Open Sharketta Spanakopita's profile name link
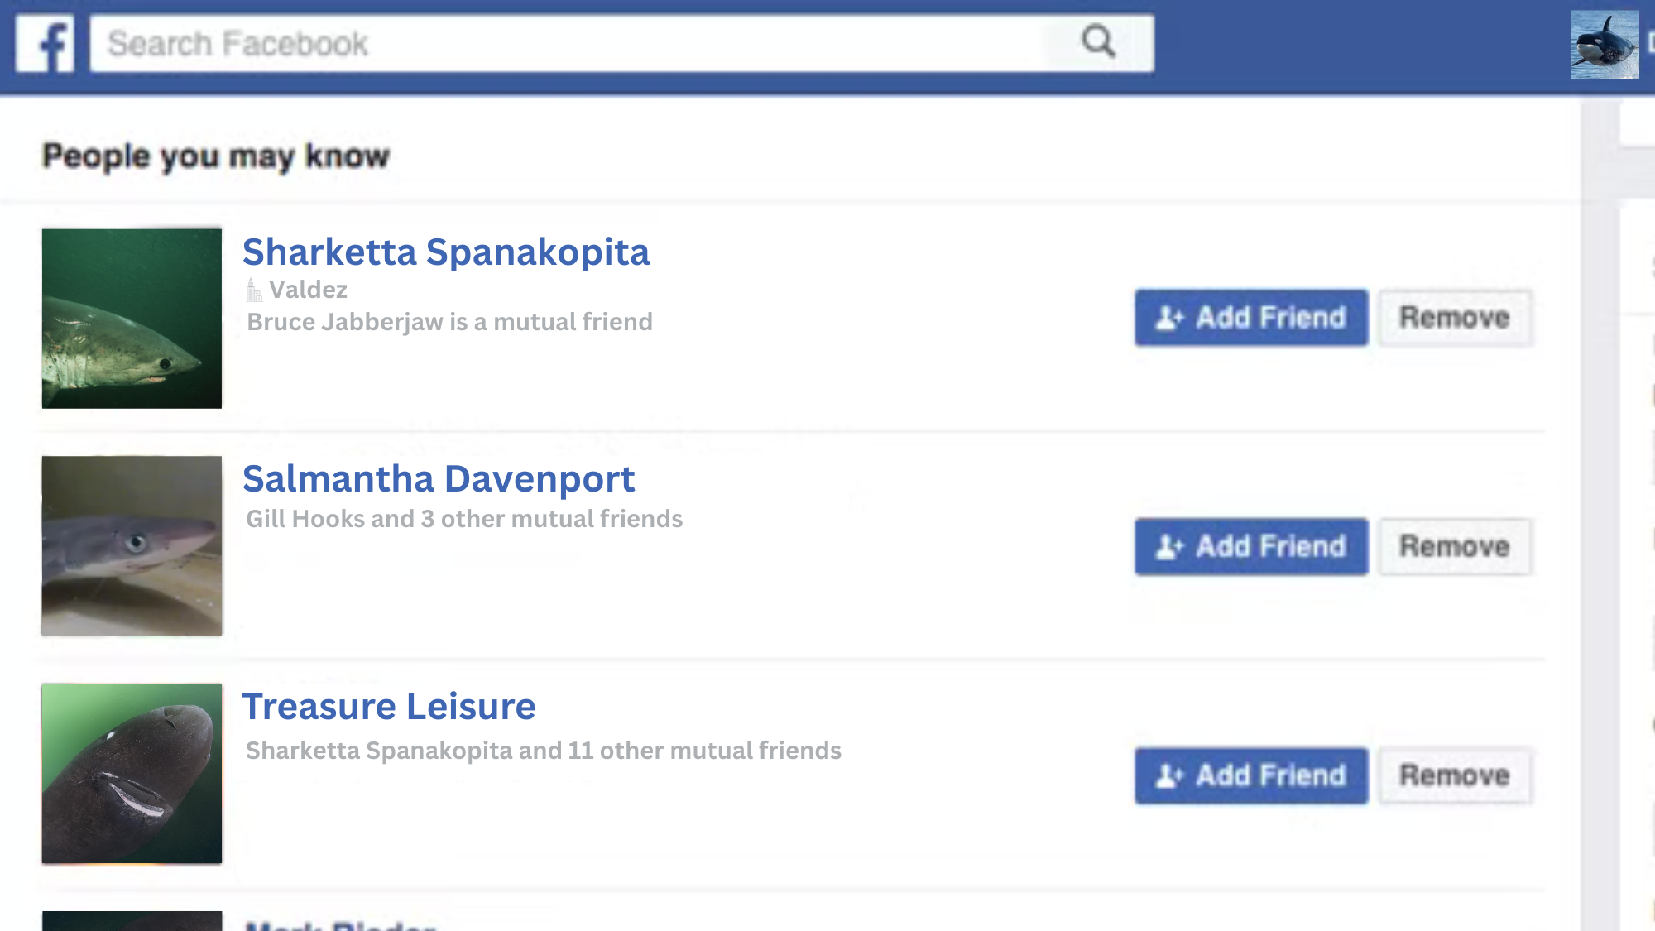 coord(446,252)
